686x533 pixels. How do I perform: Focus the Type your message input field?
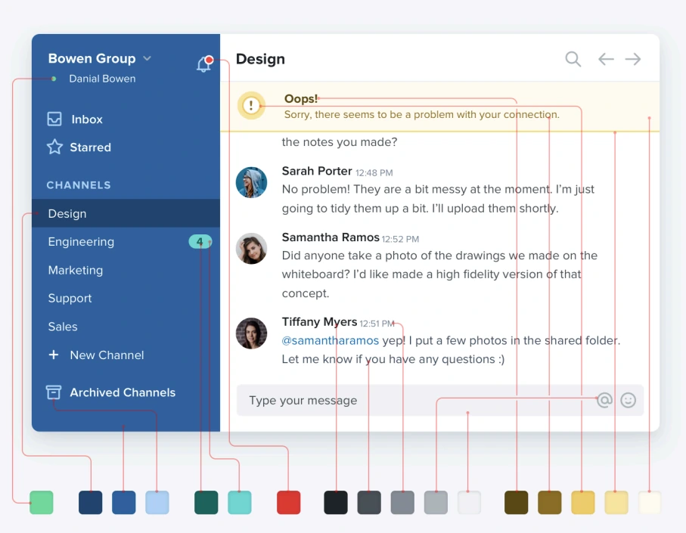pyautogui.click(x=340, y=400)
